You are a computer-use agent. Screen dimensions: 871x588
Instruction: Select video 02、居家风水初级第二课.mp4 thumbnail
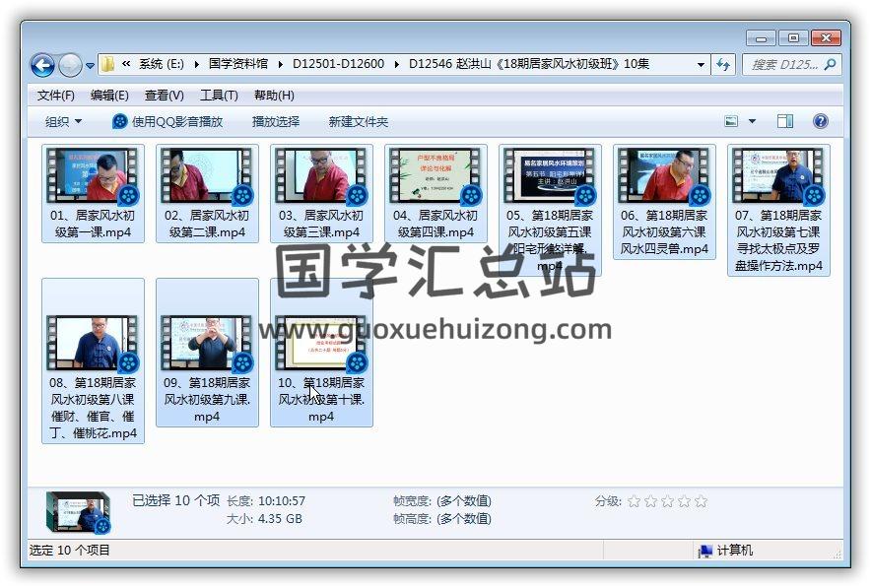(207, 175)
